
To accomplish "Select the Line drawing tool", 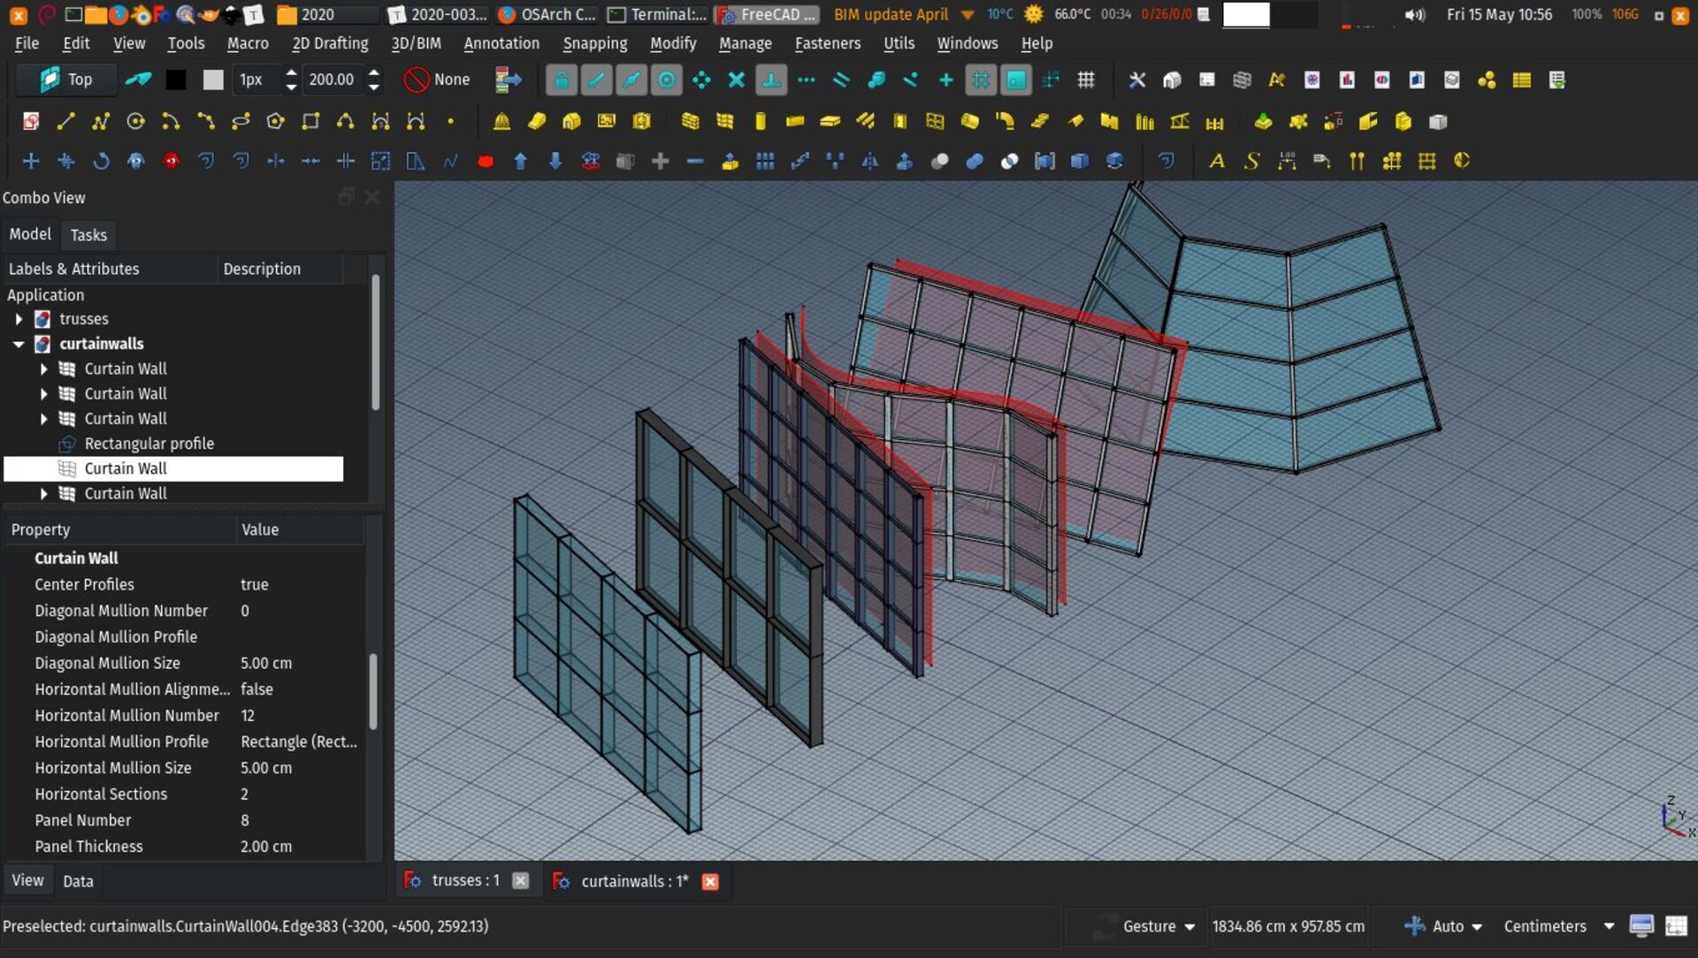I will coord(65,121).
